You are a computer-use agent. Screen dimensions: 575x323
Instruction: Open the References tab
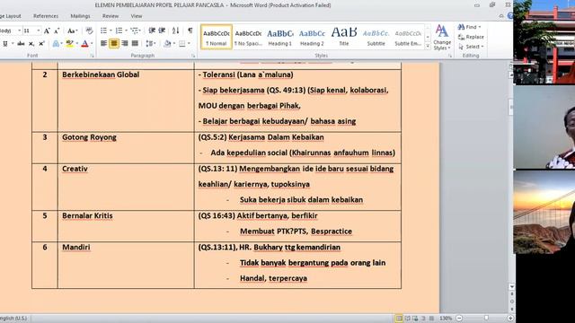click(x=46, y=16)
